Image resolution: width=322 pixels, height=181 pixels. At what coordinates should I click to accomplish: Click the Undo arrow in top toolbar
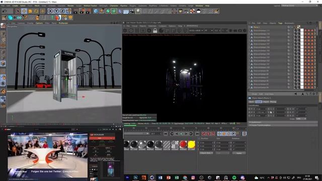click(x=5, y=11)
